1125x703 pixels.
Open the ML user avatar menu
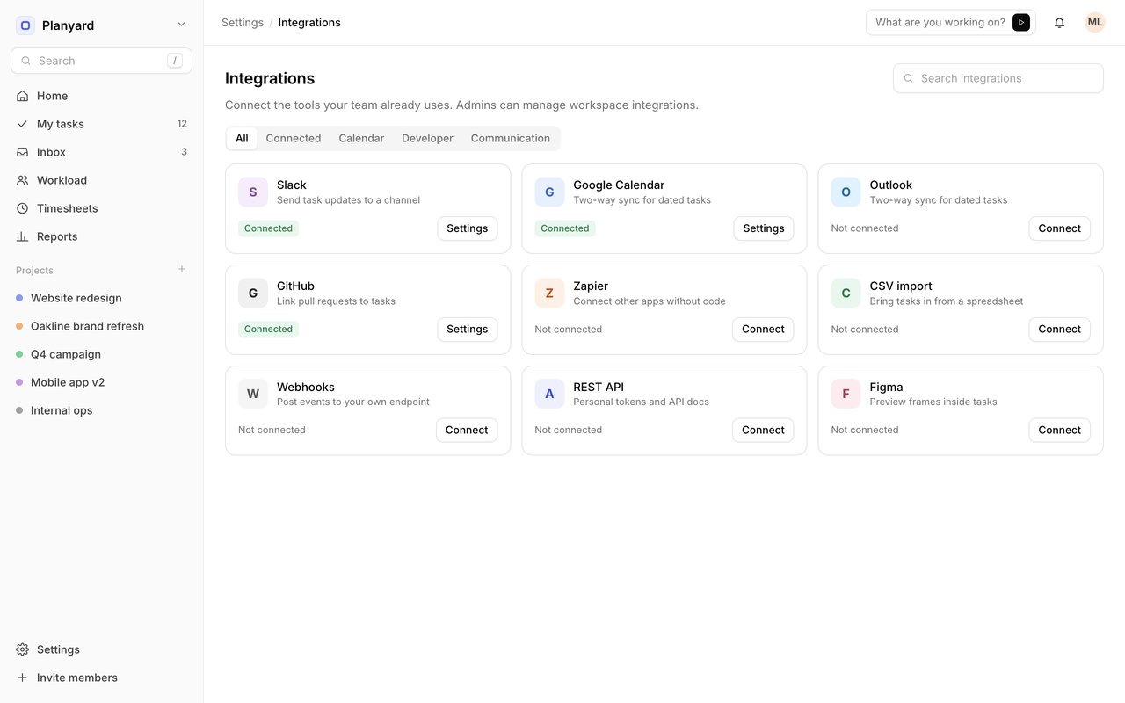pos(1095,23)
